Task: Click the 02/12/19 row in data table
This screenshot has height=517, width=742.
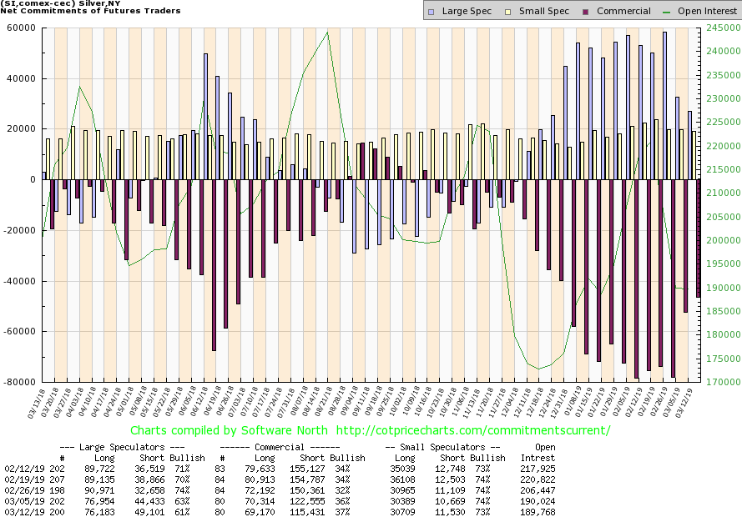Action: click(20, 470)
